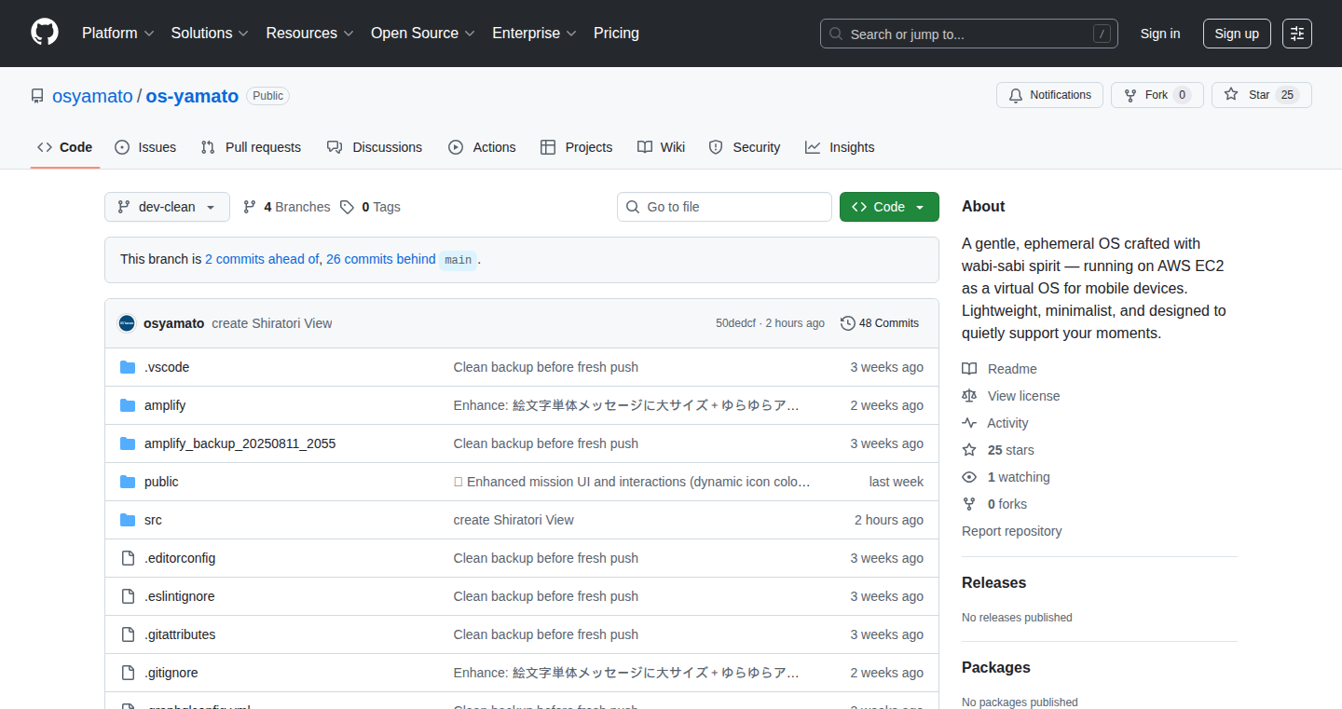Open the Pricing page

(616, 34)
